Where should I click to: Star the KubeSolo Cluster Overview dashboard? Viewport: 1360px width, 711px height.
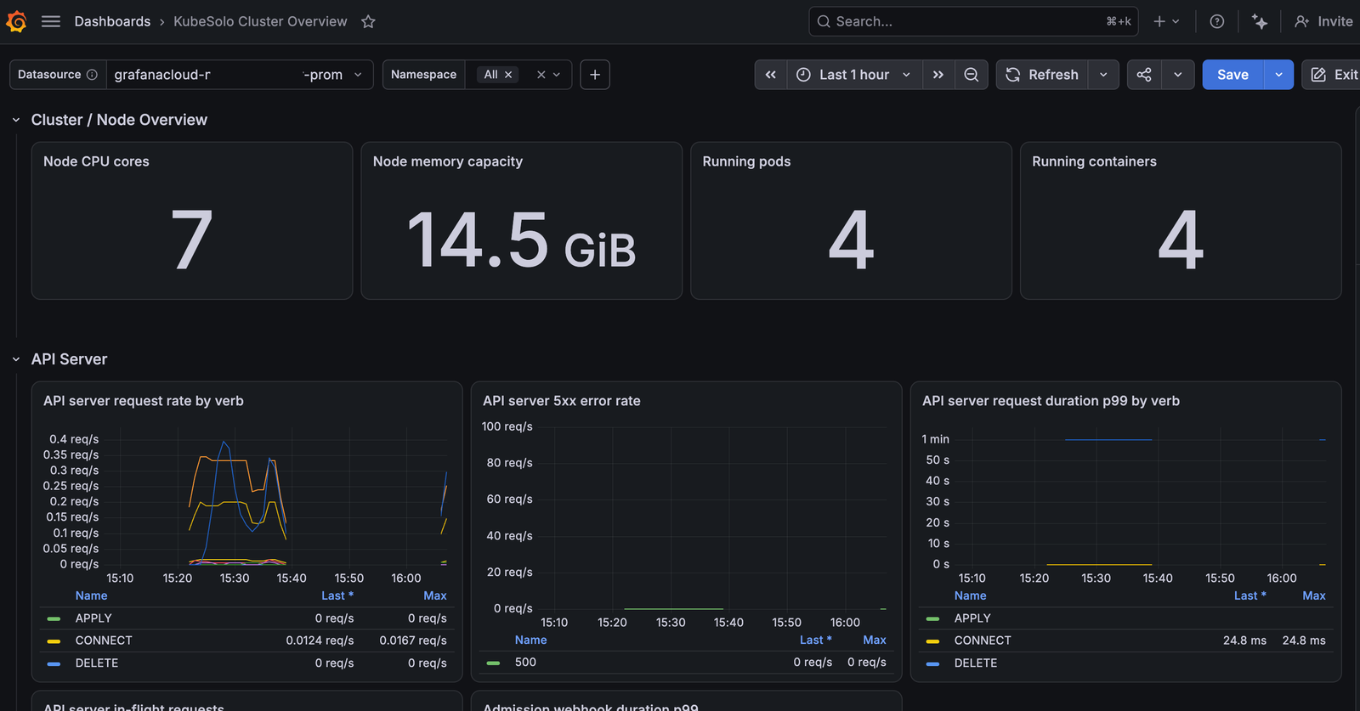point(368,21)
